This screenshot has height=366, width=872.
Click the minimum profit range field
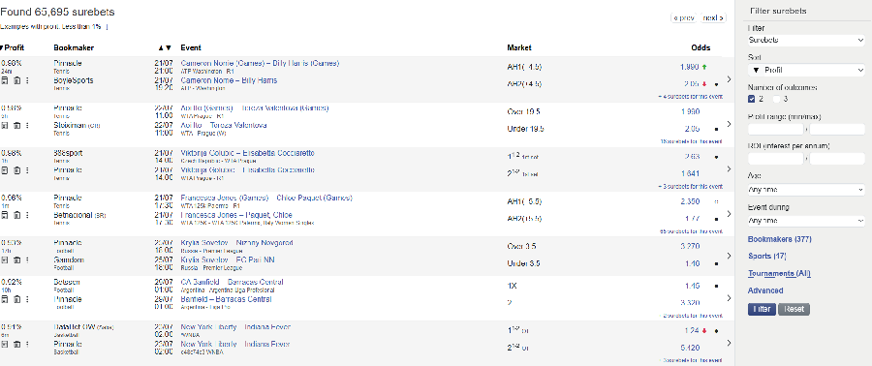click(x=776, y=130)
